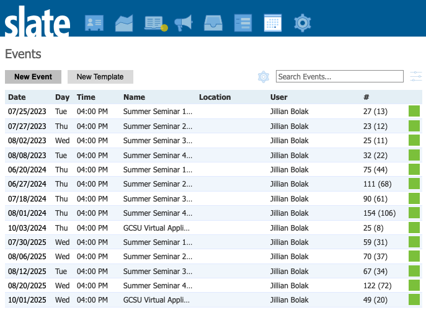The height and width of the screenshot is (310, 426).
Task: Click green status square for 10/01/2025 event
Action: (x=414, y=299)
